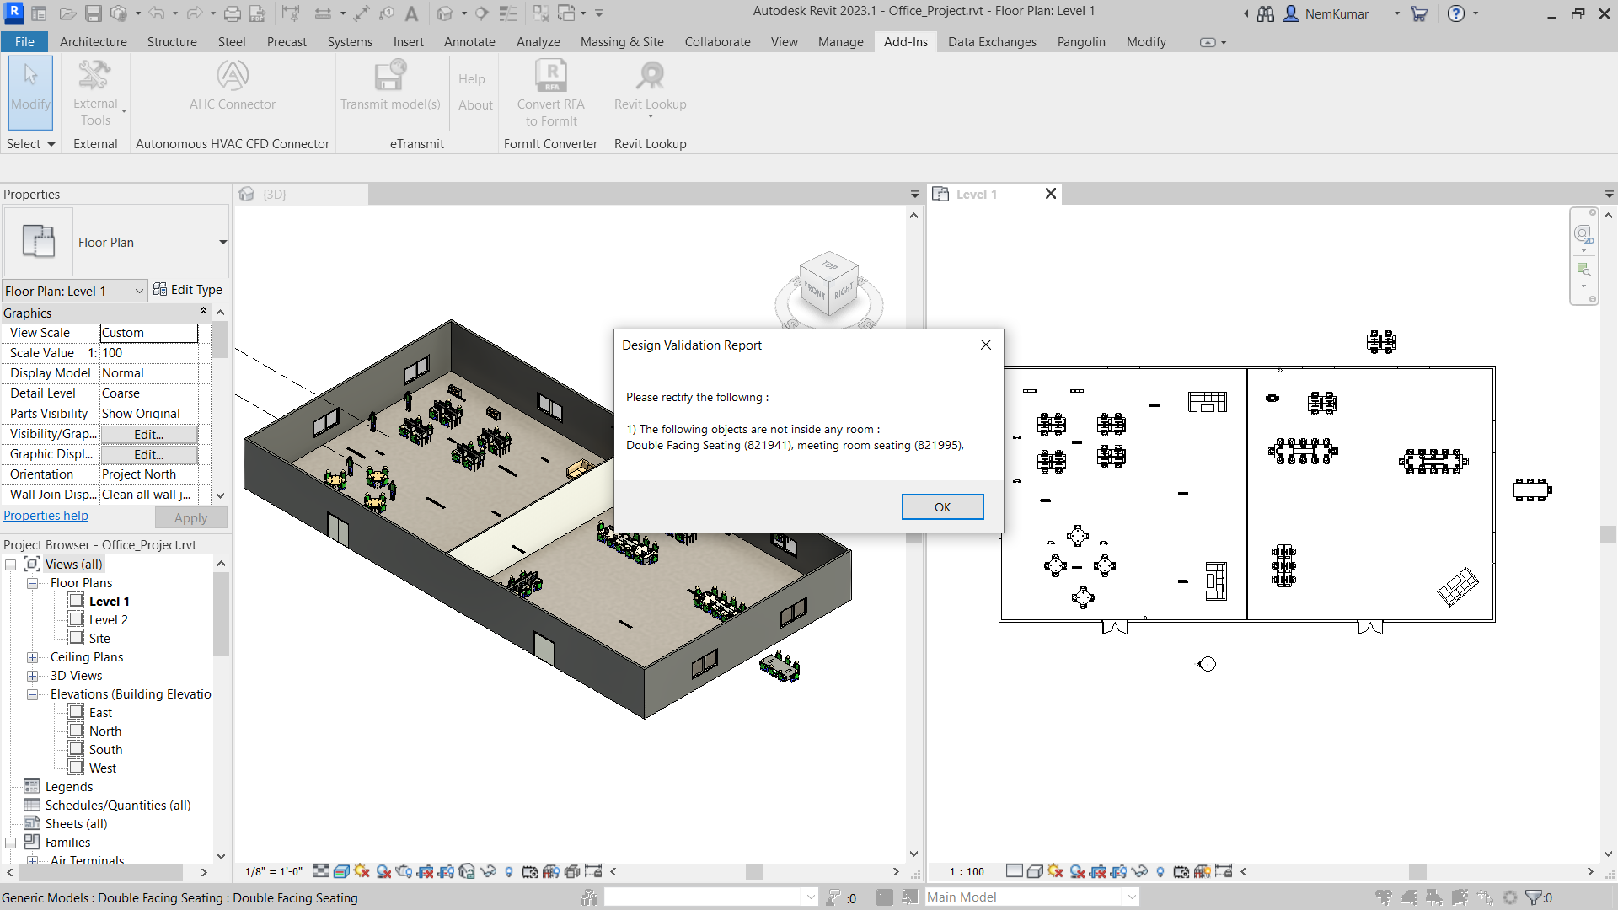
Task: Click Edit button for Visibility/Graphics
Action: [x=149, y=435]
